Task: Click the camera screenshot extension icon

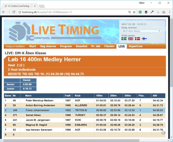Action: point(163,12)
